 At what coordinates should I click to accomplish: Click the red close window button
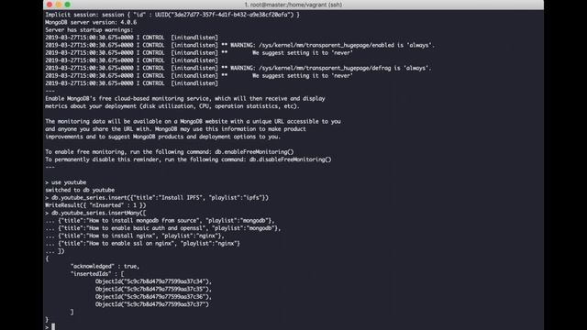pos(50,5)
